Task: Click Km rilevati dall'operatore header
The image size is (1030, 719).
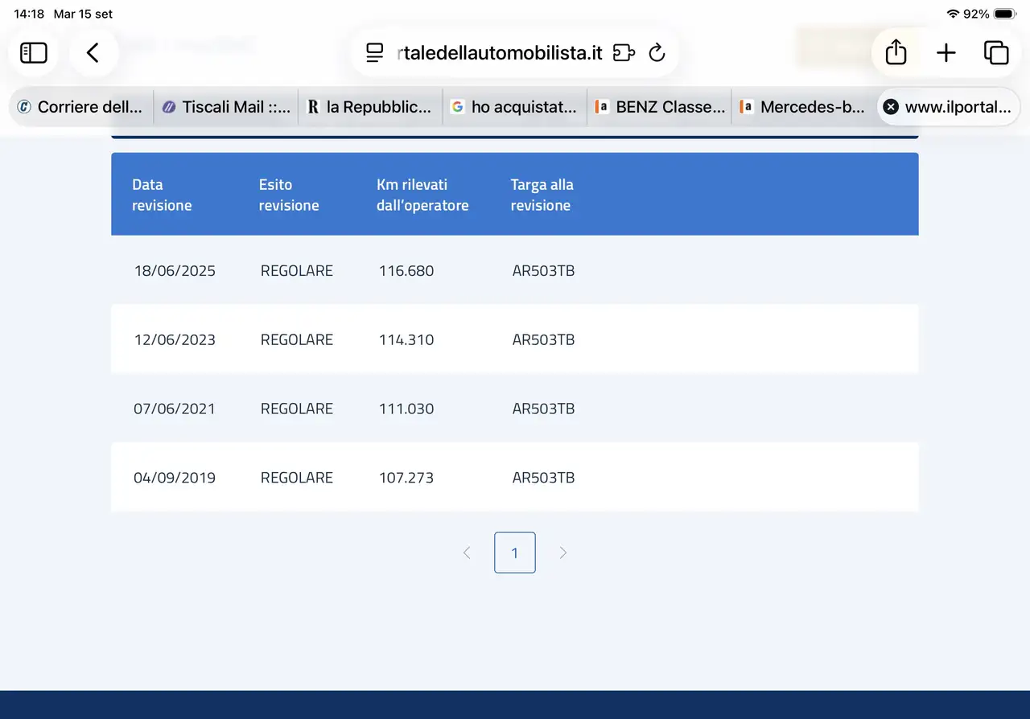Action: (422, 195)
